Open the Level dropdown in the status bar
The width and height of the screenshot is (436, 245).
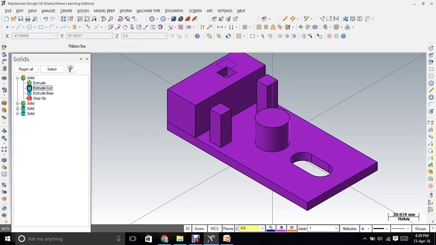336,229
